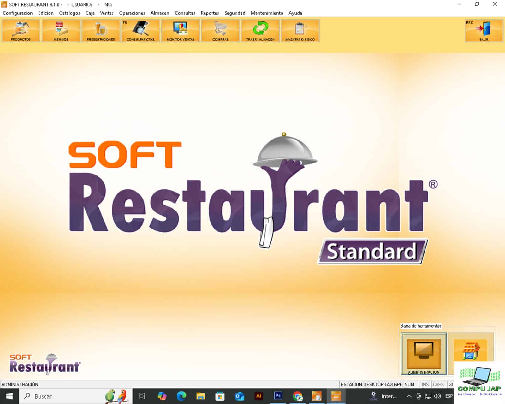Screen dimensions: 505x404
Task: Open Task View on the taskbar
Action: pyautogui.click(x=142, y=396)
